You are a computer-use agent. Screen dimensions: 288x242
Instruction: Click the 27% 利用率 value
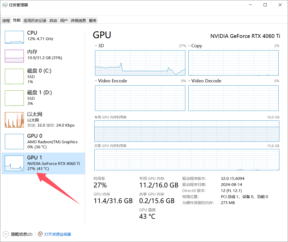(x=100, y=185)
